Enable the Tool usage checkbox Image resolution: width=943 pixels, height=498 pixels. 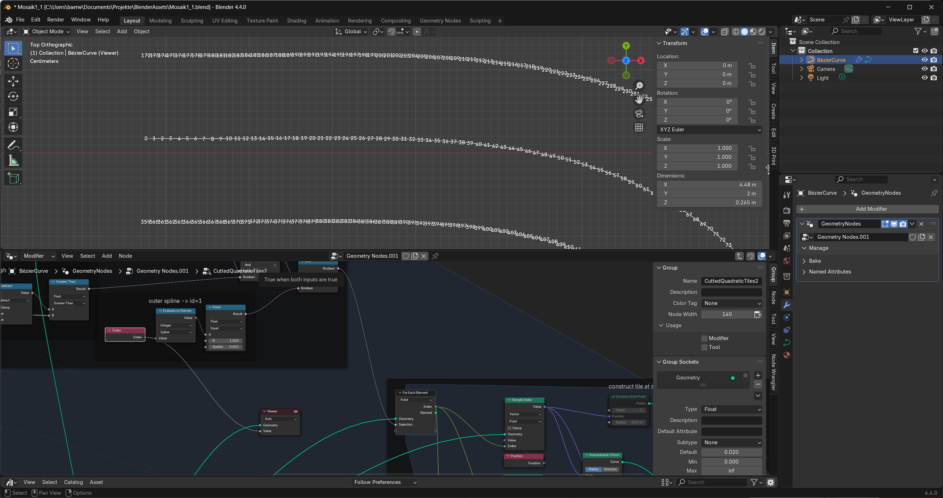pos(704,347)
